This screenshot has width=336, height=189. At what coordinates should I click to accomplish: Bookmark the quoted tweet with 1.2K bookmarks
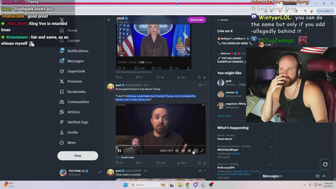click(x=174, y=68)
